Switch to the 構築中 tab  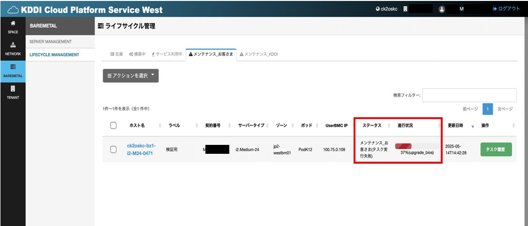click(x=137, y=54)
